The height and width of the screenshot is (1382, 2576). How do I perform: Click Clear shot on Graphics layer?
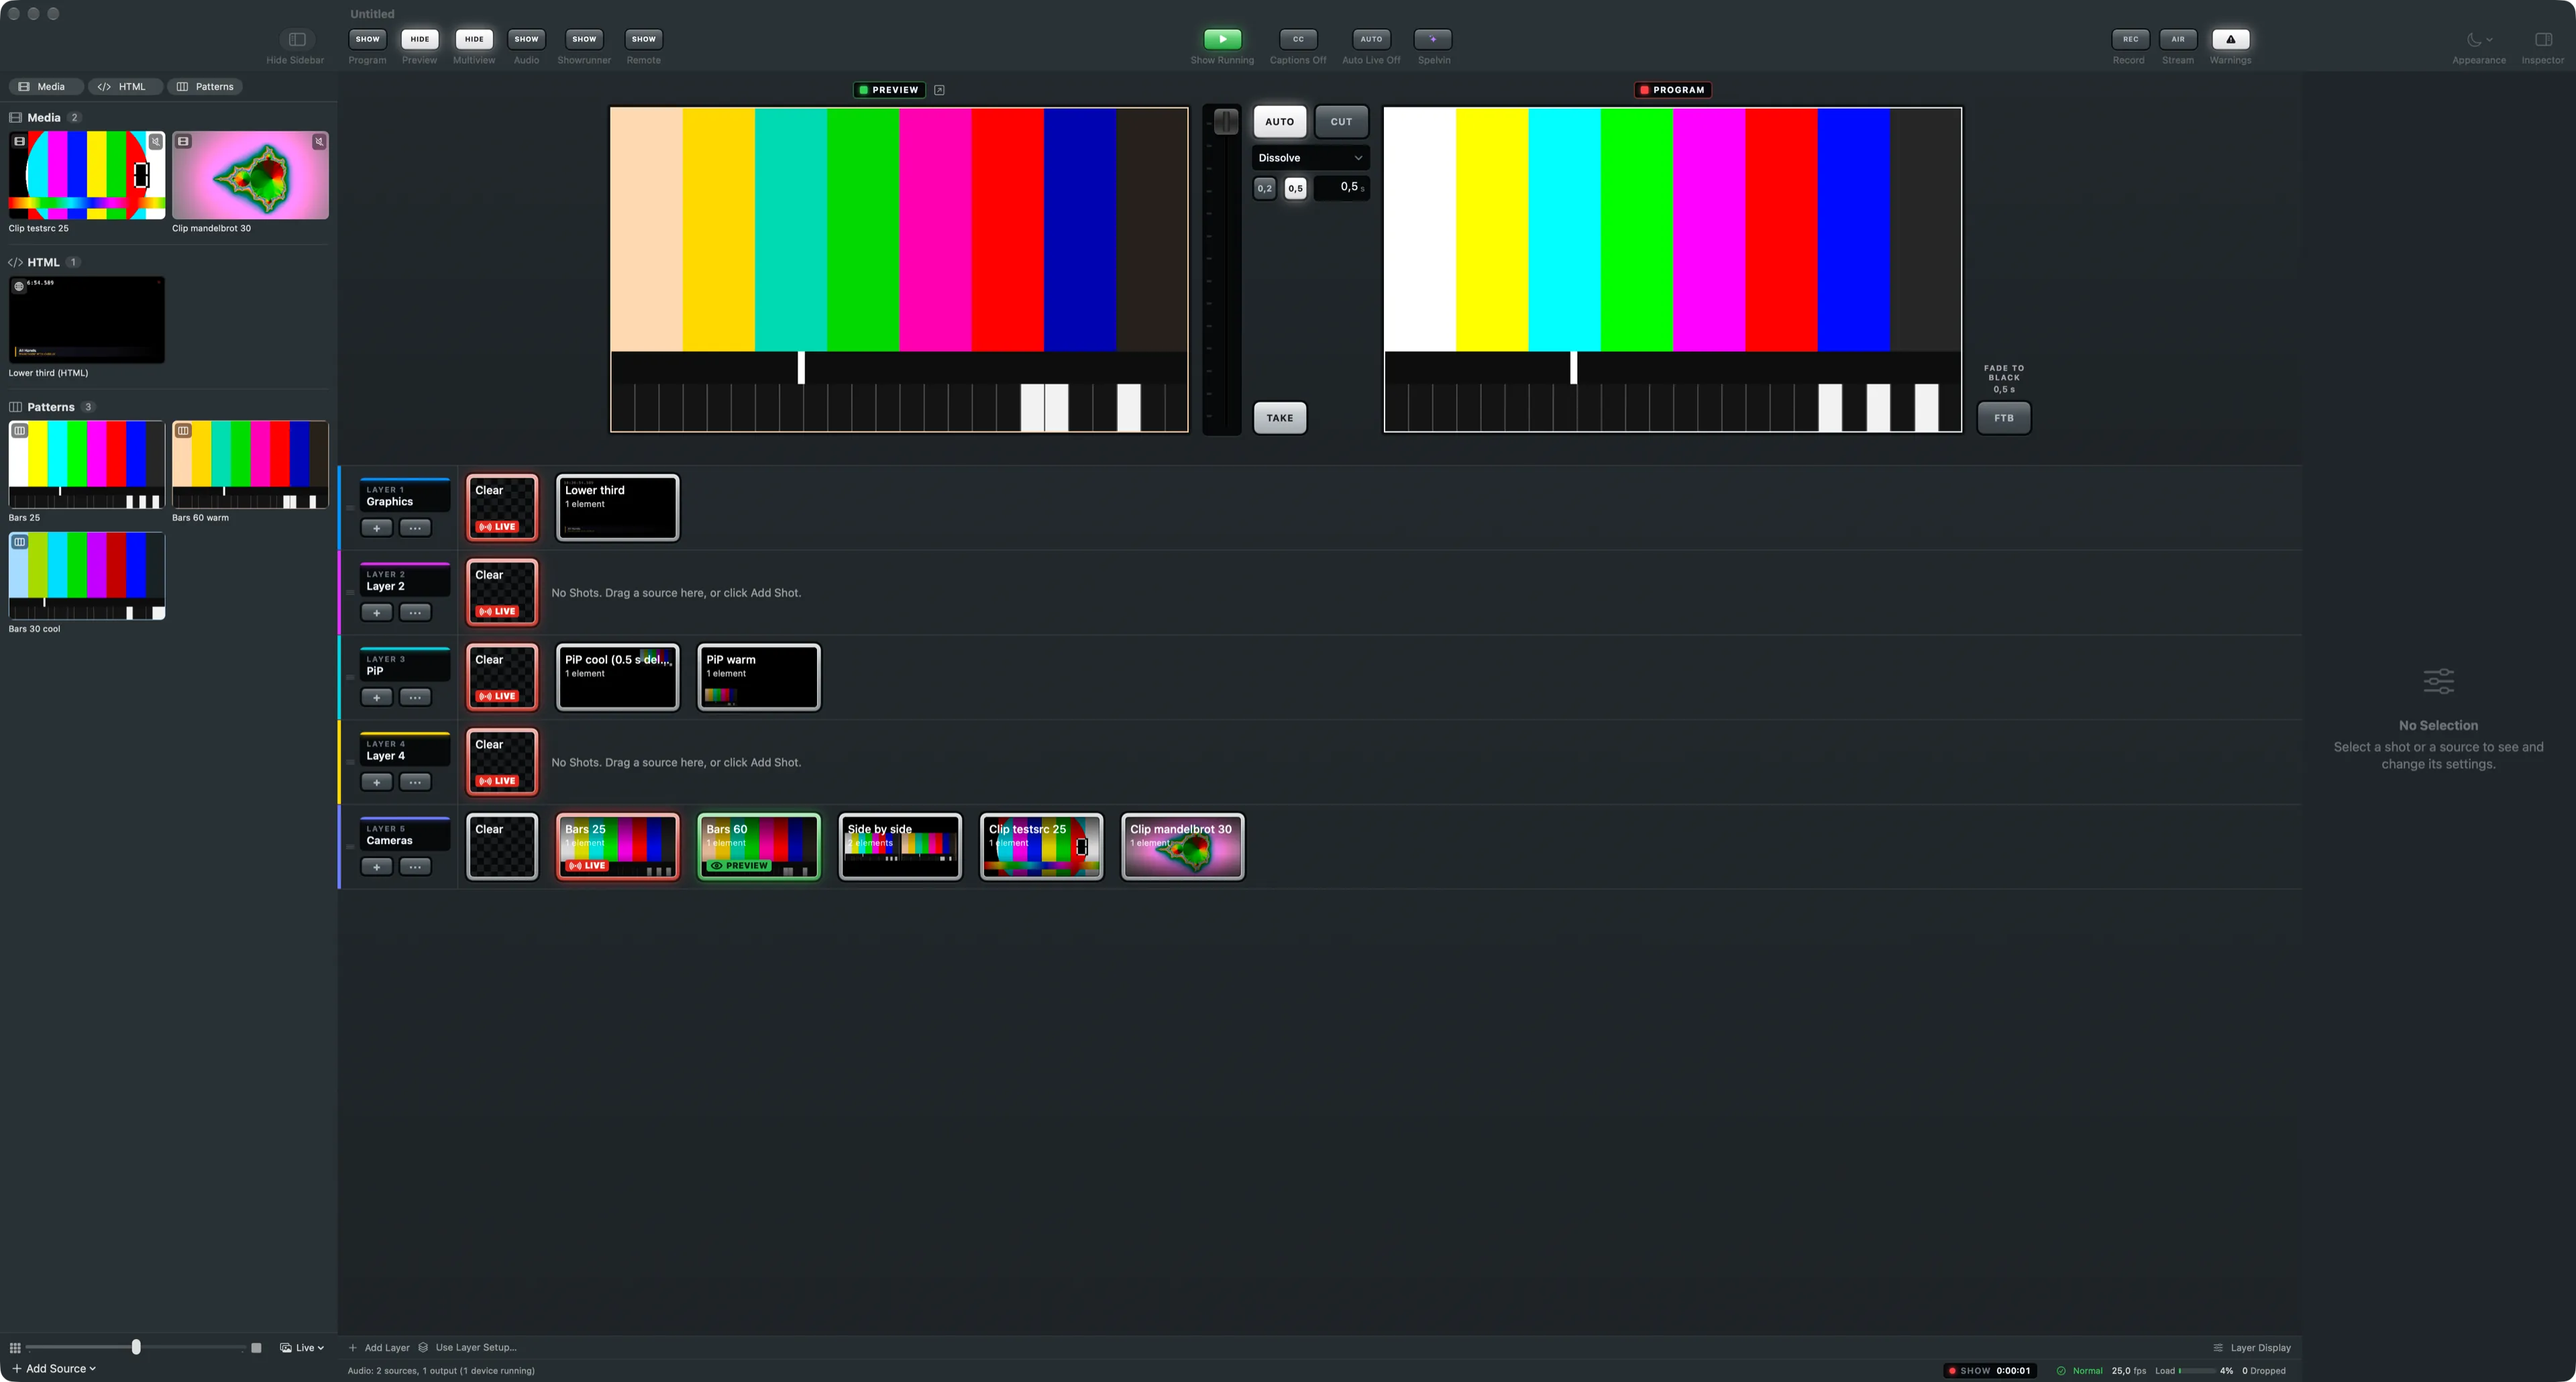pos(502,508)
